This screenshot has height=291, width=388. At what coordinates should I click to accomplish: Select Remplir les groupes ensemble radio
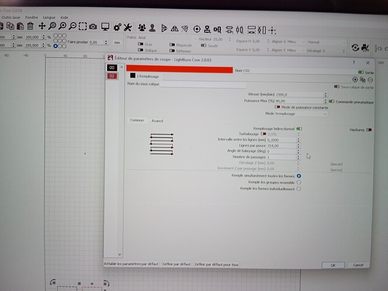point(299,182)
